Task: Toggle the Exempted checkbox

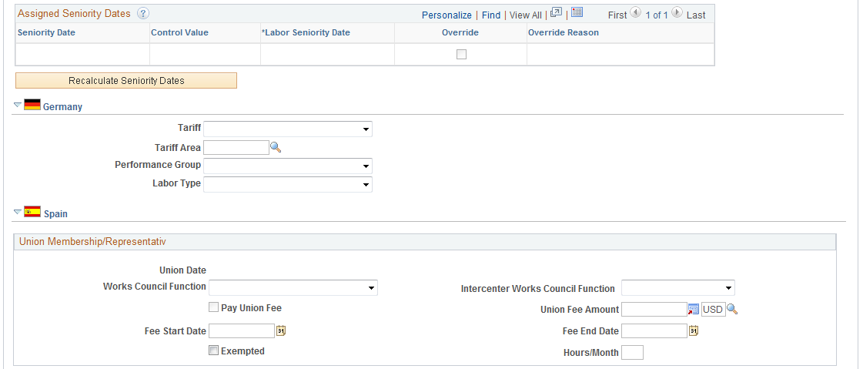Action: 213,351
